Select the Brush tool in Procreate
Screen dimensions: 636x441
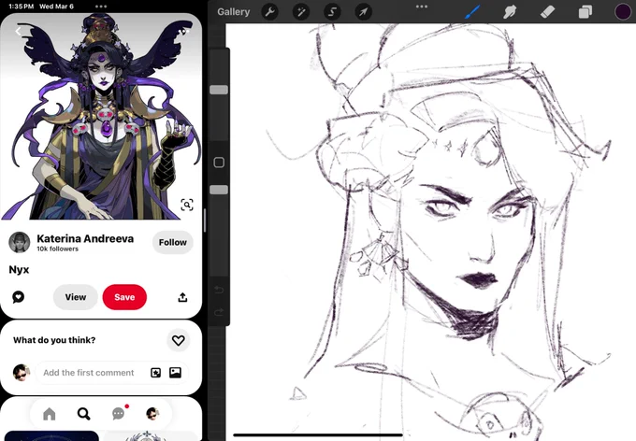click(471, 12)
